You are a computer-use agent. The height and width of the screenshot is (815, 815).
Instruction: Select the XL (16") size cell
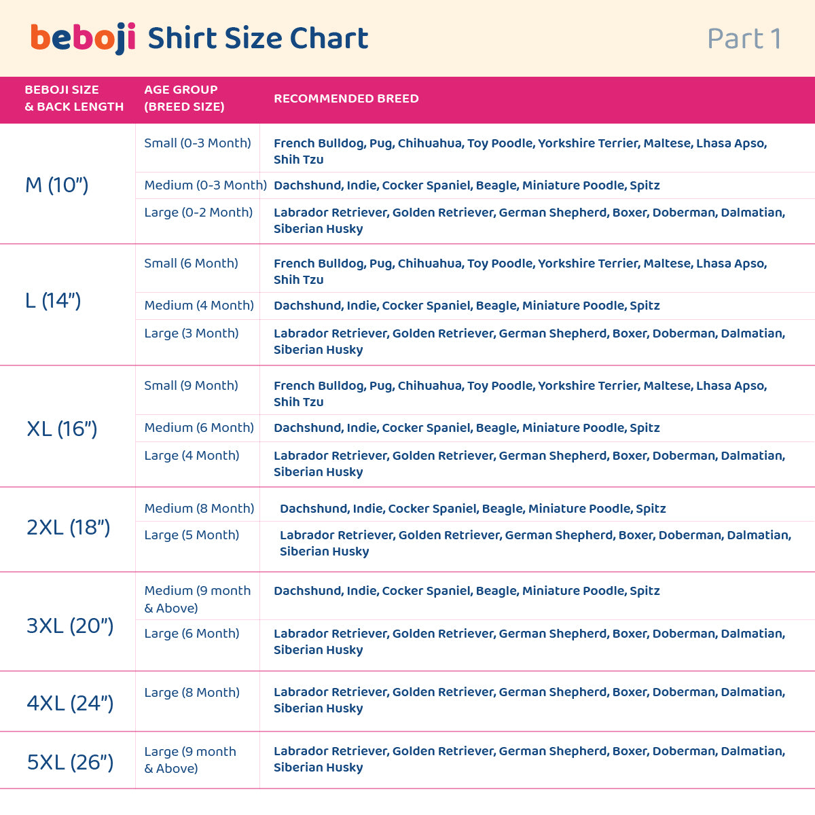pyautogui.click(x=62, y=429)
